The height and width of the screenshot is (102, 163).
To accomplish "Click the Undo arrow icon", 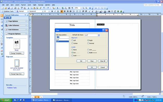I will pos(44,8).
